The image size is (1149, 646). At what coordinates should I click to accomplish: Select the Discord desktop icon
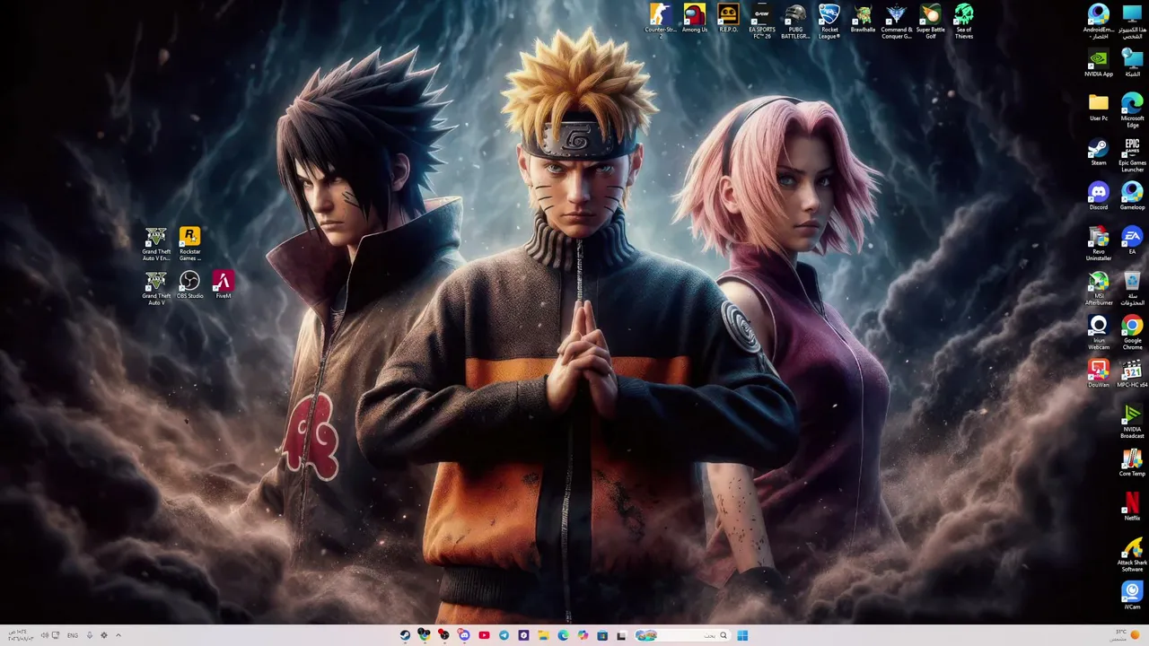[x=1099, y=196]
